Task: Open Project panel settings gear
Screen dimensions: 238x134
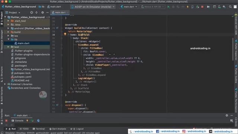Action: [x=42, y=12]
